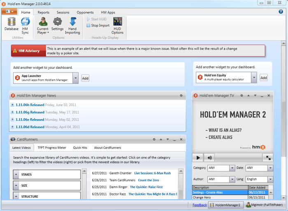Open the Database utility
Viewport: 288px width, 211px height.
click(x=12, y=24)
